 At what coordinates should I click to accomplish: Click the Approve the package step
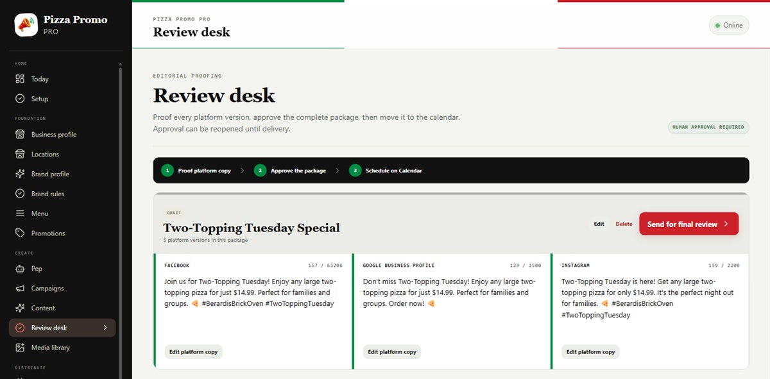290,171
